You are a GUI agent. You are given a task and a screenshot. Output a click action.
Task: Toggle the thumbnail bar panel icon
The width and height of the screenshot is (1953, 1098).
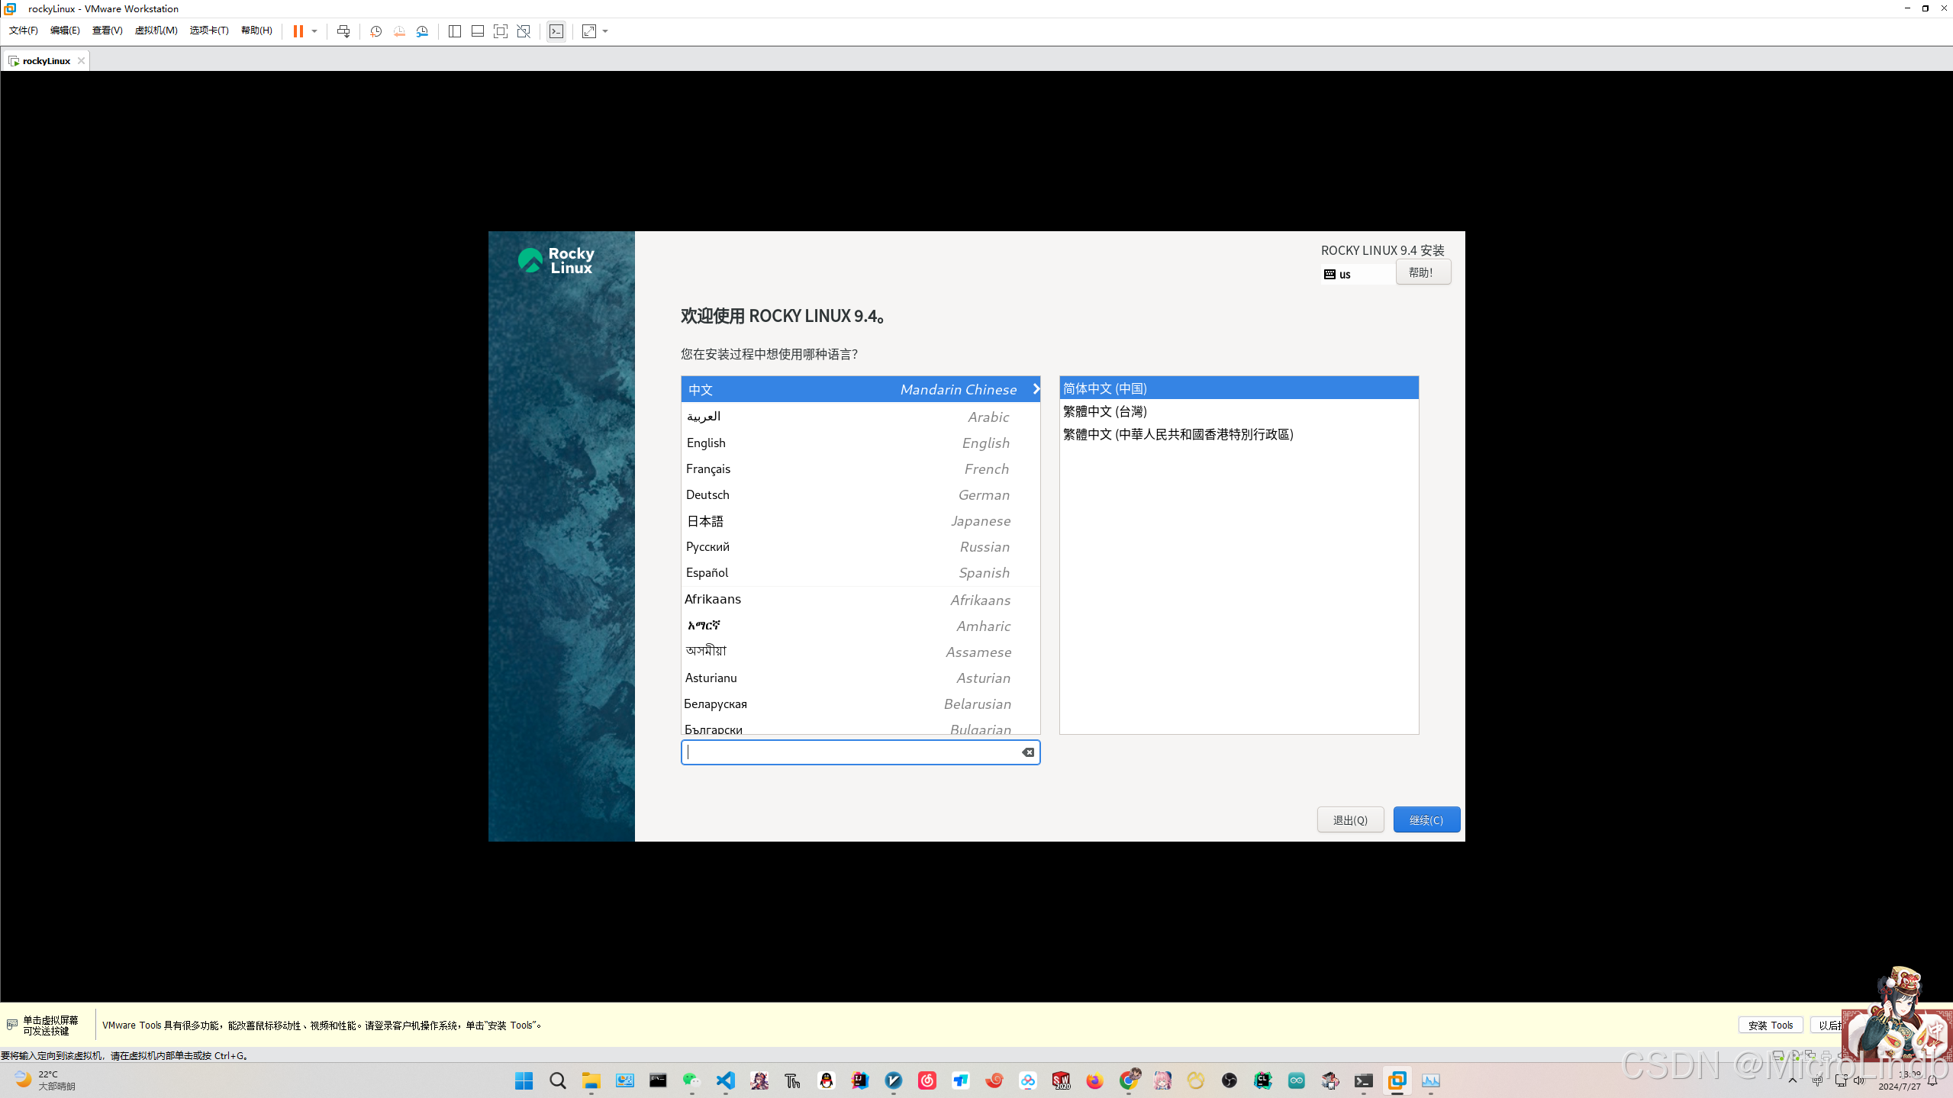click(478, 31)
